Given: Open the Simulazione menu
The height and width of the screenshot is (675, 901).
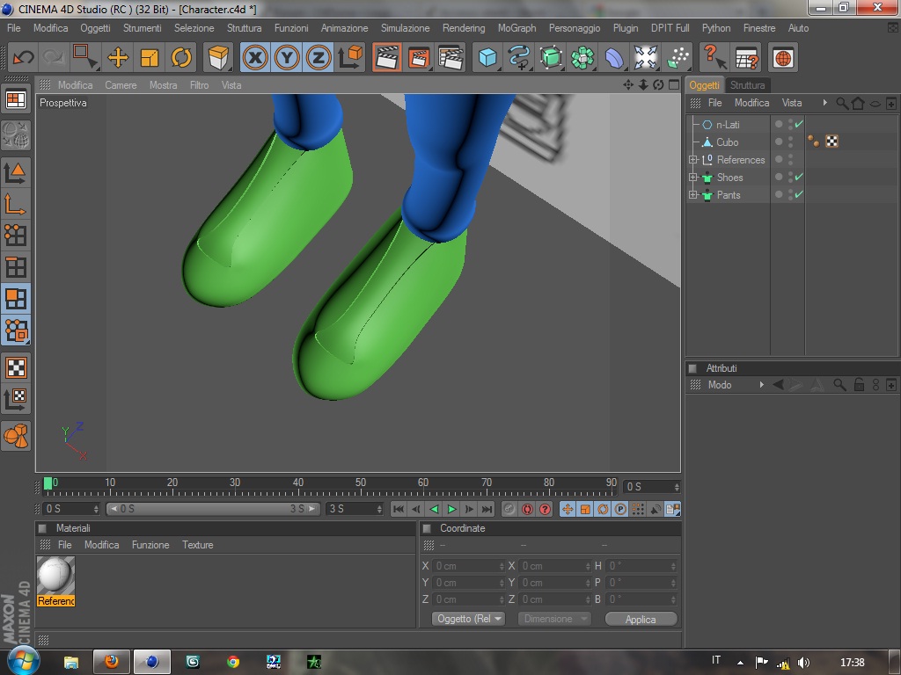Looking at the screenshot, I should [x=405, y=28].
